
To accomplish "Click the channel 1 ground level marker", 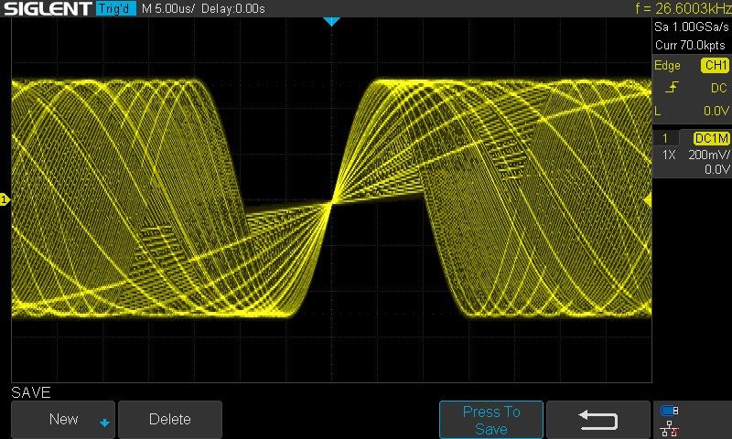I will coord(5,200).
